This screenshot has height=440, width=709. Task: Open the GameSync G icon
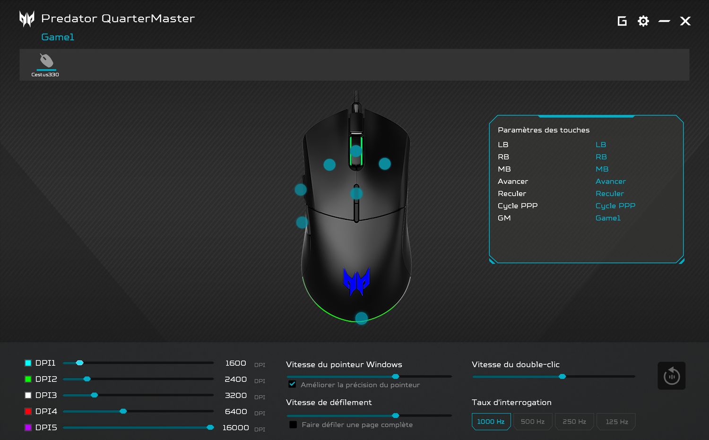coord(622,21)
